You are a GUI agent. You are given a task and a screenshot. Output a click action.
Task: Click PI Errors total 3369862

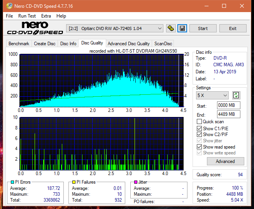pyautogui.click(x=52, y=200)
